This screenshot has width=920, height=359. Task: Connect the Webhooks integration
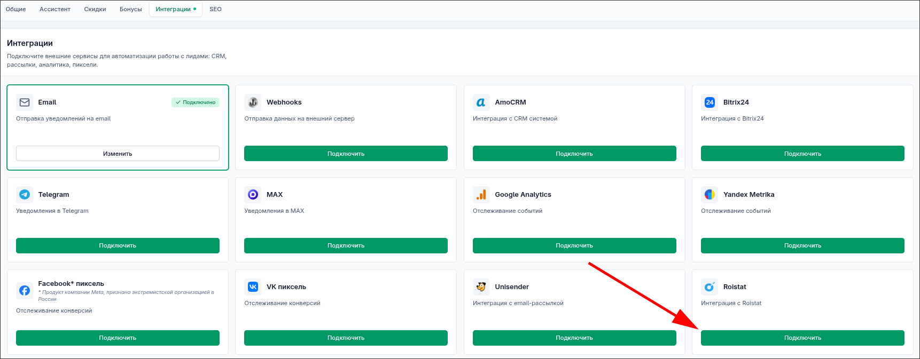[x=346, y=154]
